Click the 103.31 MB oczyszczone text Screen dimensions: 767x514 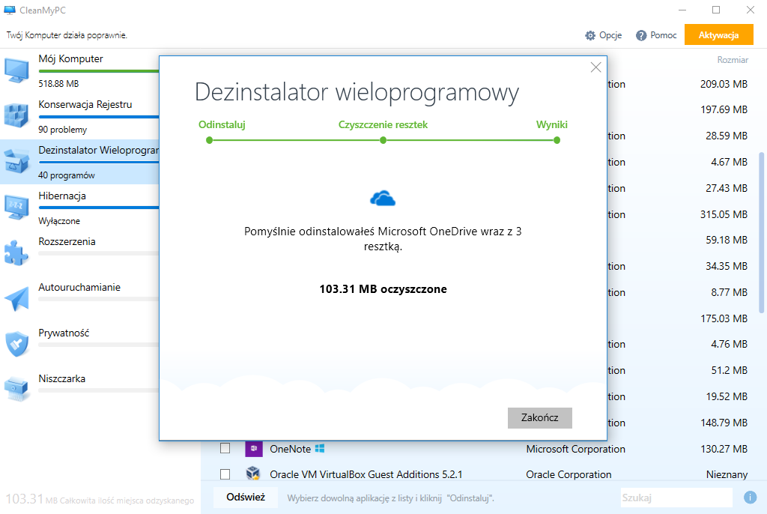pyautogui.click(x=383, y=288)
